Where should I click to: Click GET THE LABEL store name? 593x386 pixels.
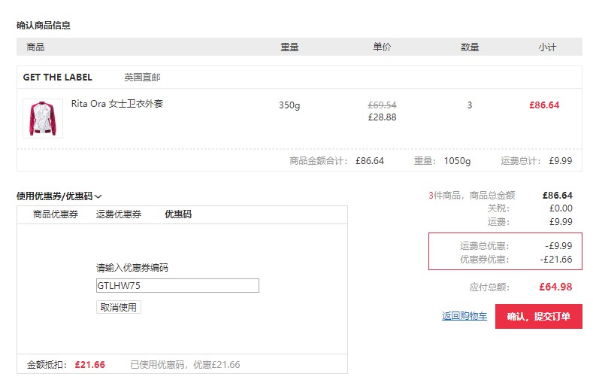pos(57,78)
